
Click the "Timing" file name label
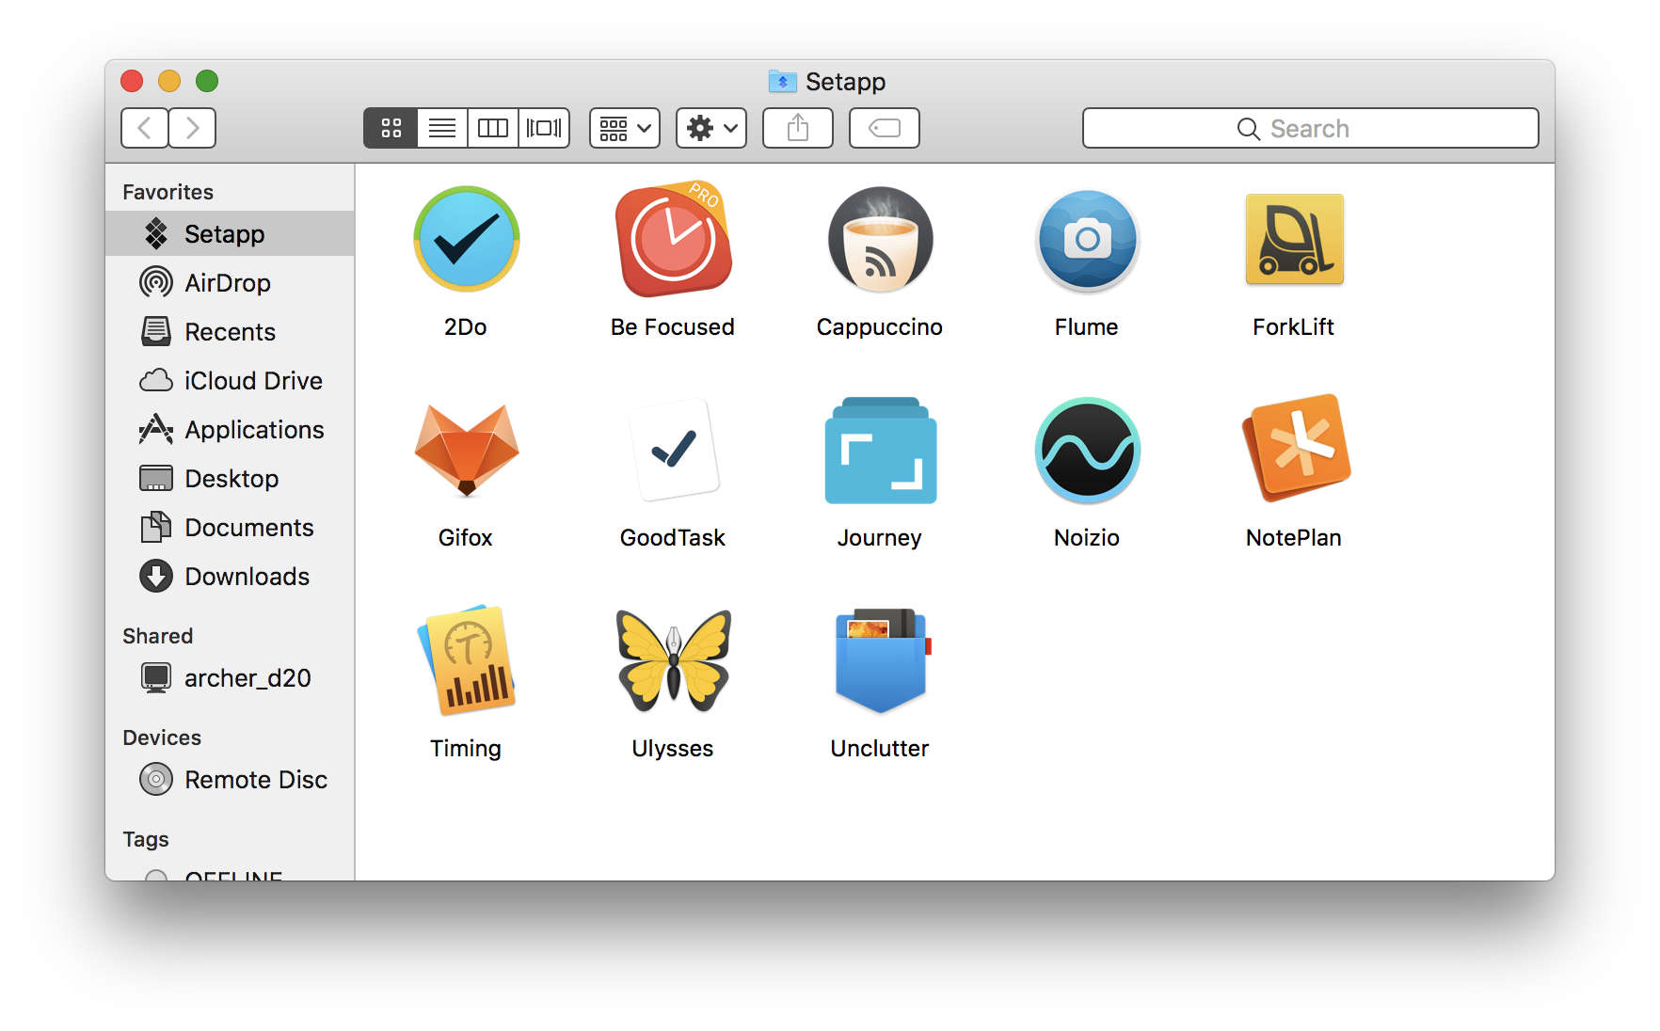(x=466, y=748)
